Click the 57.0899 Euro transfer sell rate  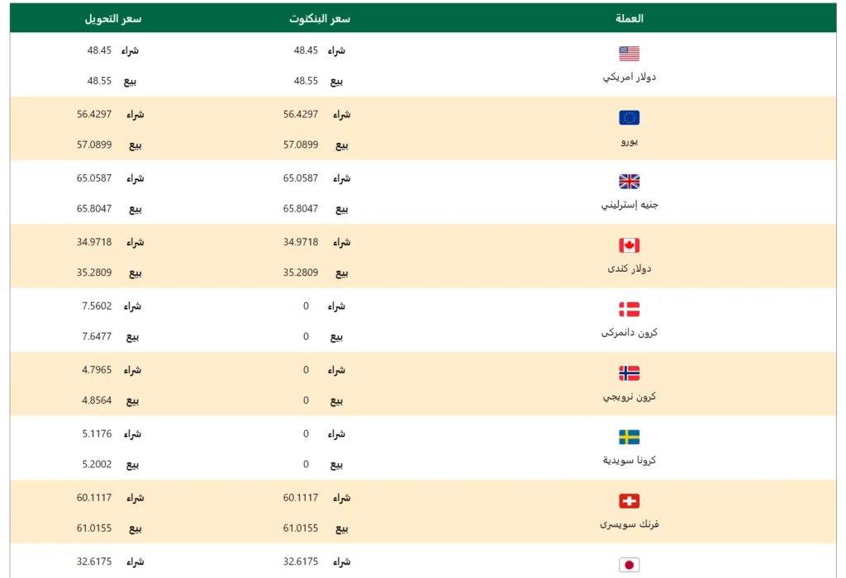pos(94,144)
